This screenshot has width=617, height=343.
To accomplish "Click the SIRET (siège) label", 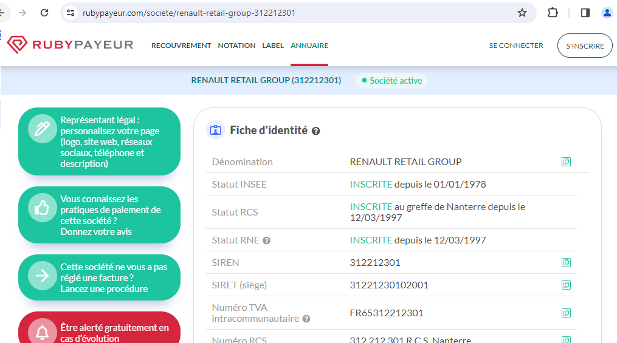I will [240, 285].
